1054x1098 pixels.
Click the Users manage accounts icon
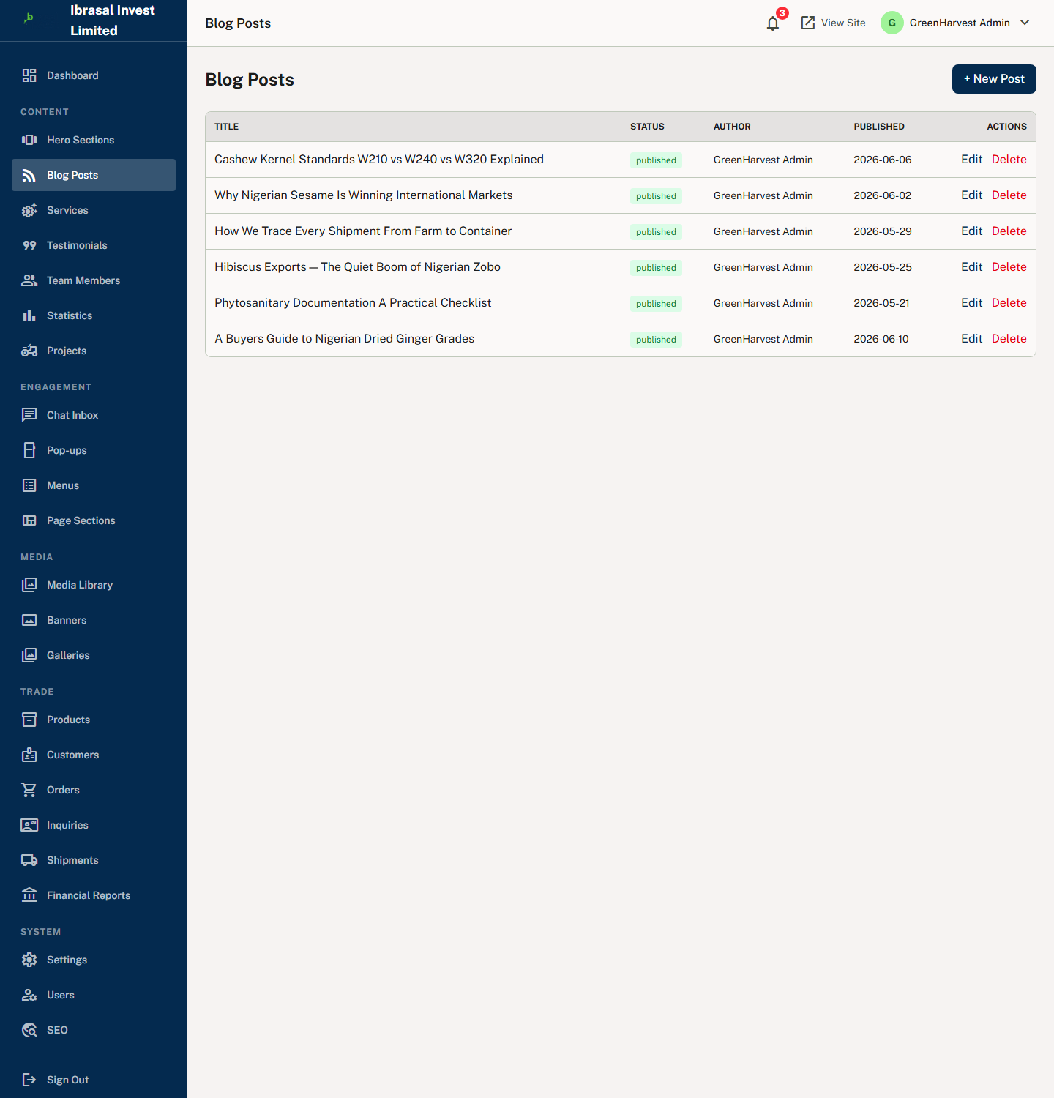click(29, 995)
